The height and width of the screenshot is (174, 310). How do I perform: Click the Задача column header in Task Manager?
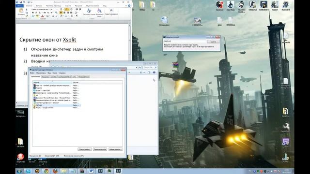click(x=52, y=83)
